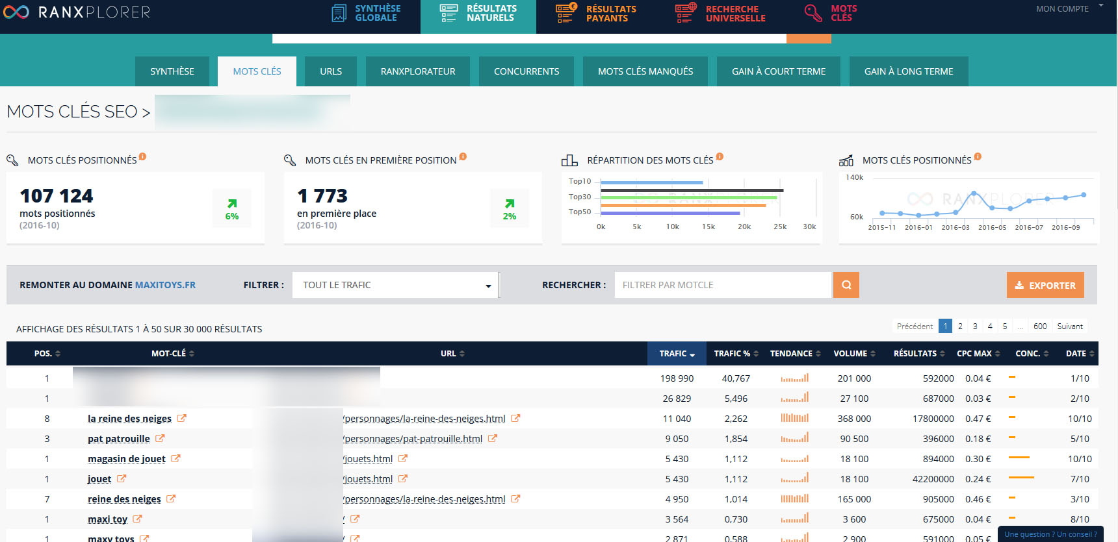
Task: Go to results page 3
Action: tap(975, 326)
